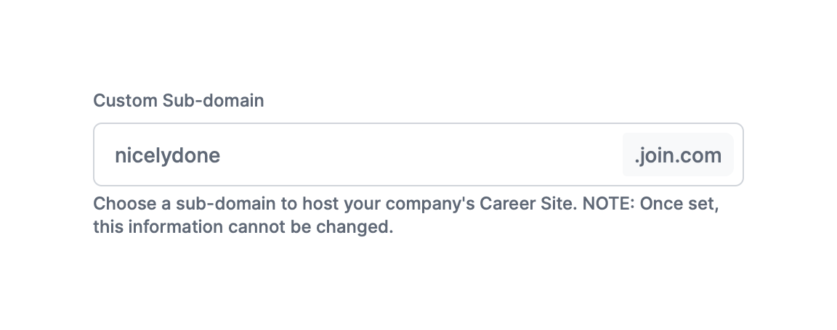Click "this information cannot be changed." text
The height and width of the screenshot is (330, 837).
(x=243, y=228)
